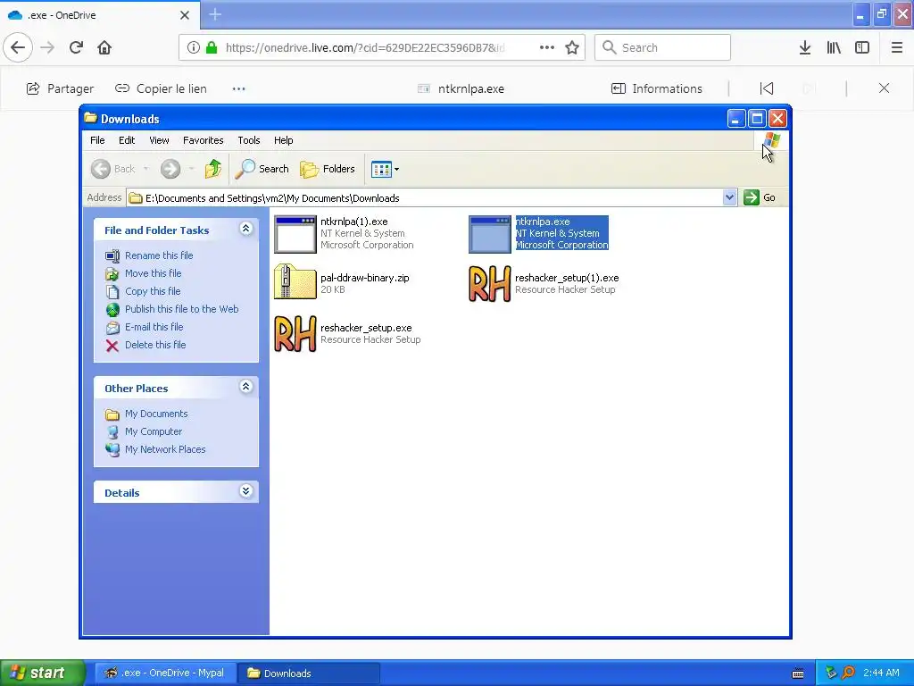Click the Explorer Forward button

pyautogui.click(x=170, y=169)
